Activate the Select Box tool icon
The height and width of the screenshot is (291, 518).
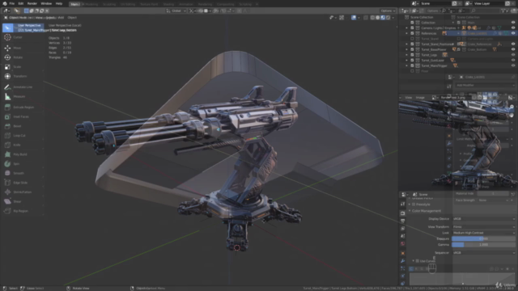click(x=7, y=27)
